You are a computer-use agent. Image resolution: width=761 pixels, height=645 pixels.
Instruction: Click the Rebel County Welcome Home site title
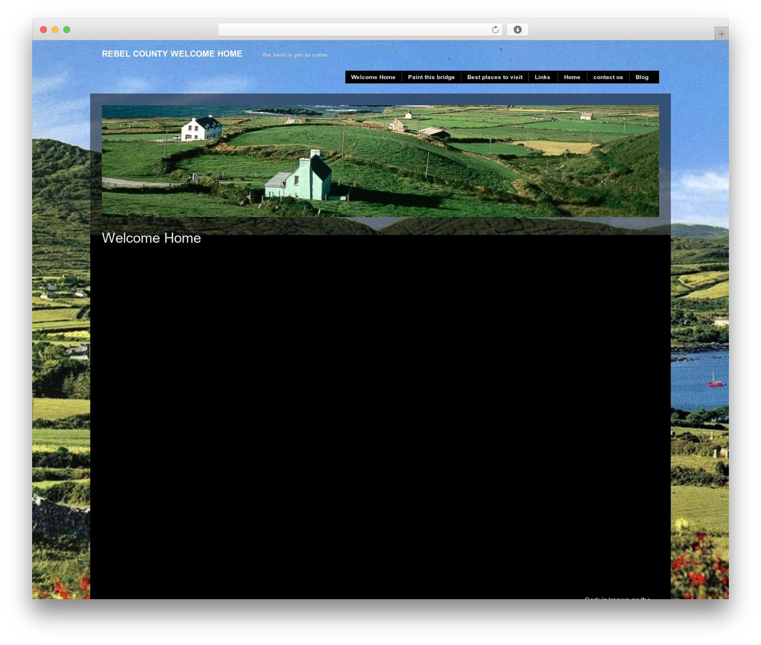pyautogui.click(x=172, y=54)
